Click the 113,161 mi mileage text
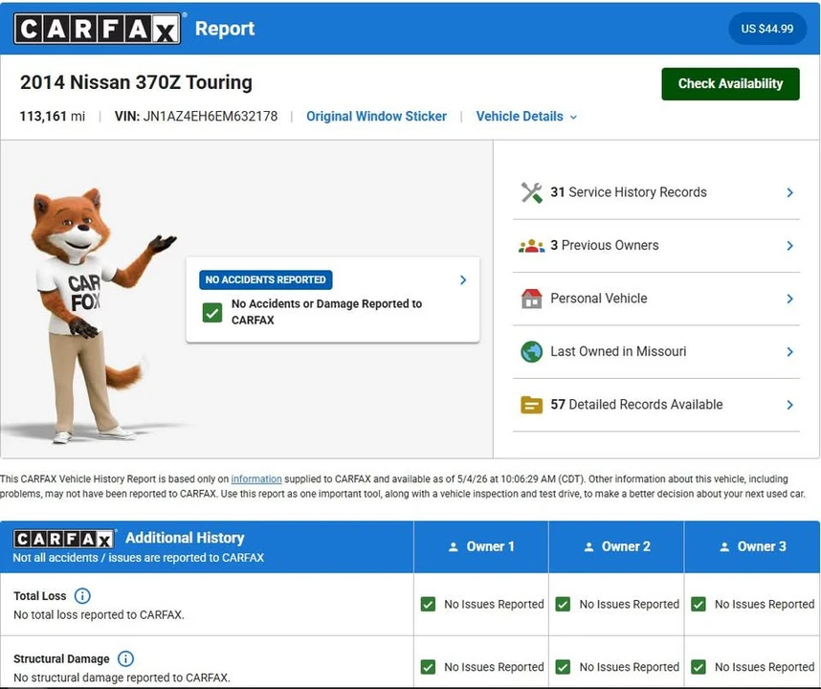 coord(53,116)
